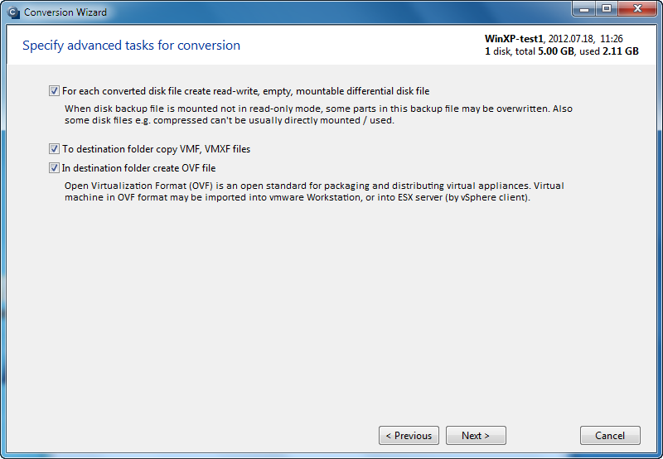Close the Conversion Wizard window
This screenshot has height=459, width=663.
637,8
